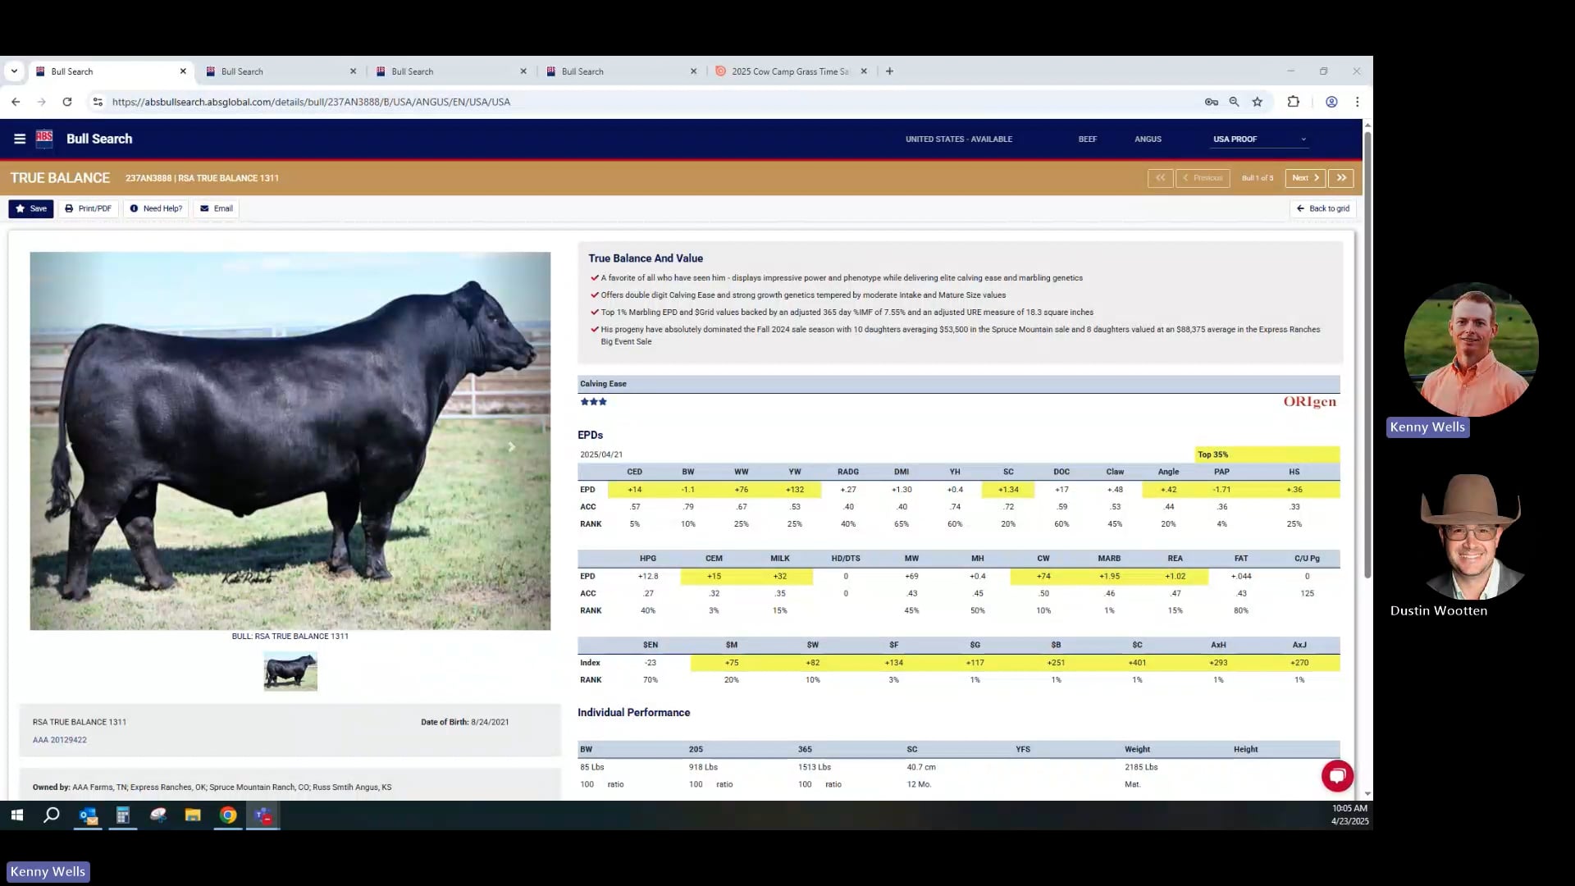Open the Bull Search hamburger menu
This screenshot has width=1575, height=886.
19,139
